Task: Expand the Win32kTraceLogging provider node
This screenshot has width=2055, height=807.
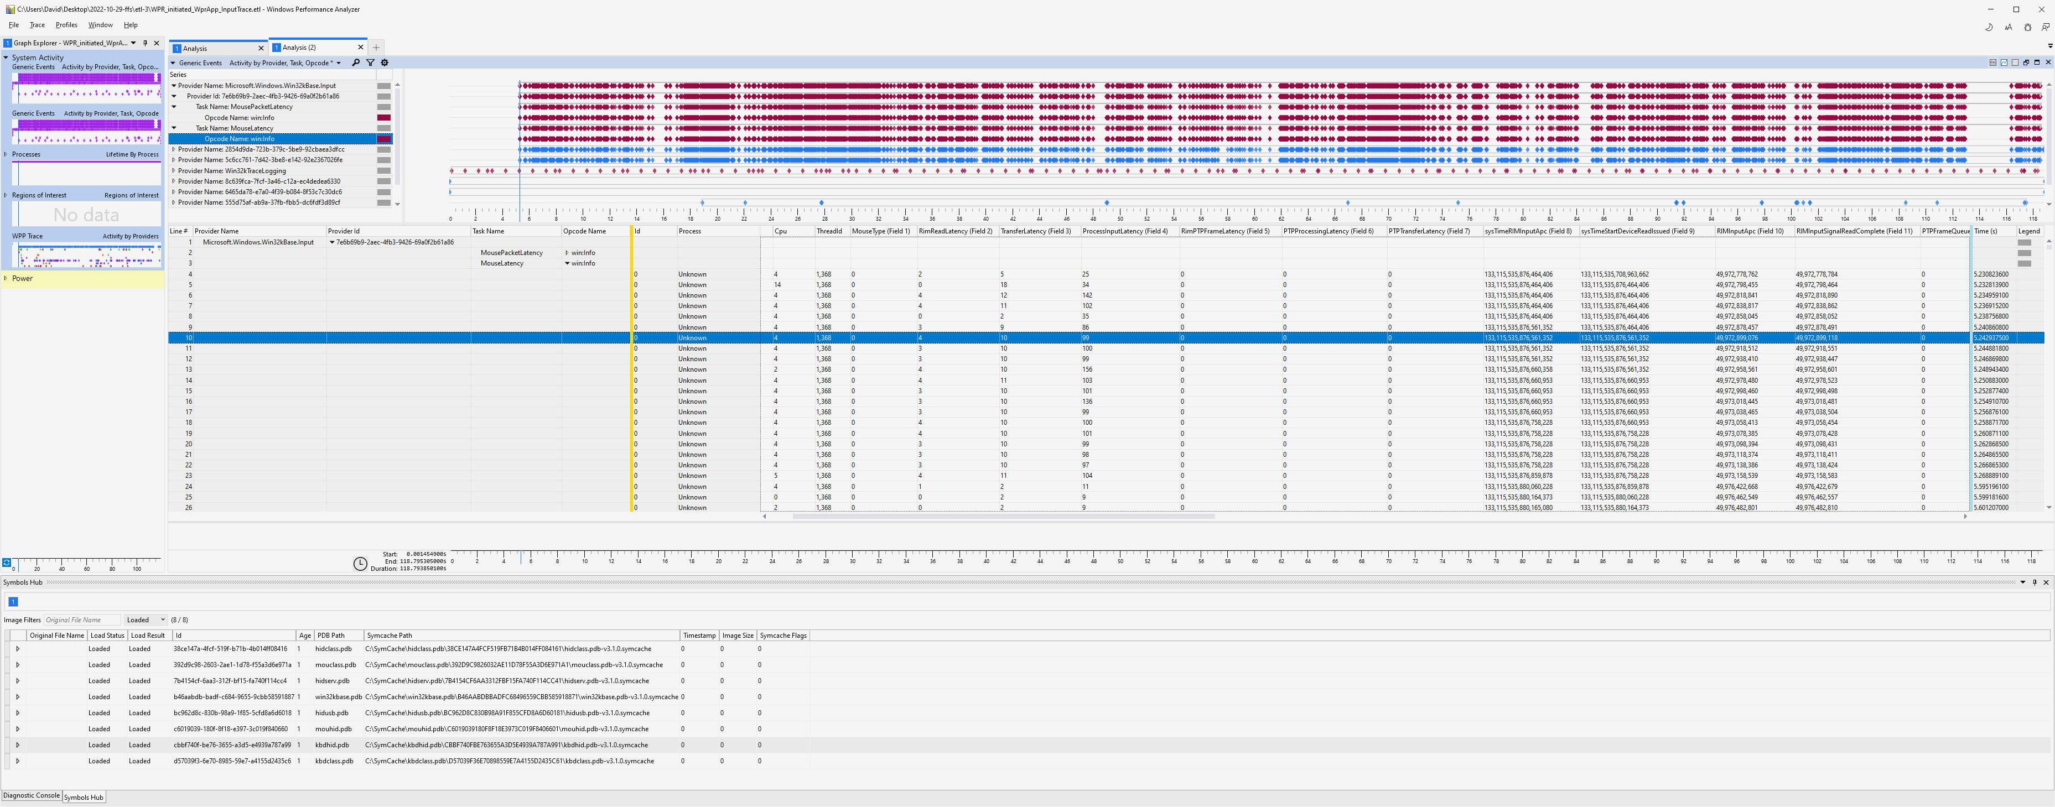Action: (x=174, y=171)
